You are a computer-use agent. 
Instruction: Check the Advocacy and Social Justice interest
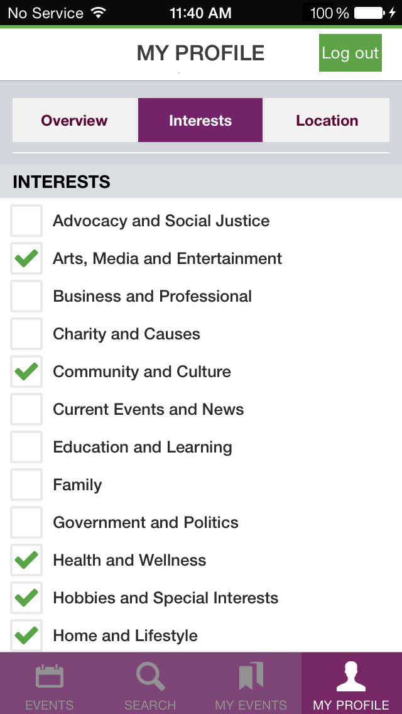click(x=26, y=221)
